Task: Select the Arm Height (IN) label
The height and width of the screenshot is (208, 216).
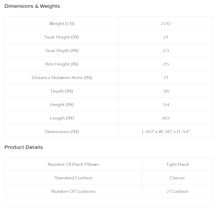Action: [62, 64]
